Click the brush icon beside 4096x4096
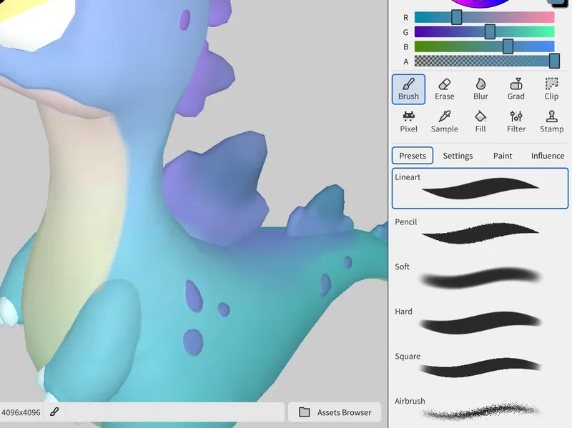Image resolution: width=572 pixels, height=428 pixels. (54, 412)
